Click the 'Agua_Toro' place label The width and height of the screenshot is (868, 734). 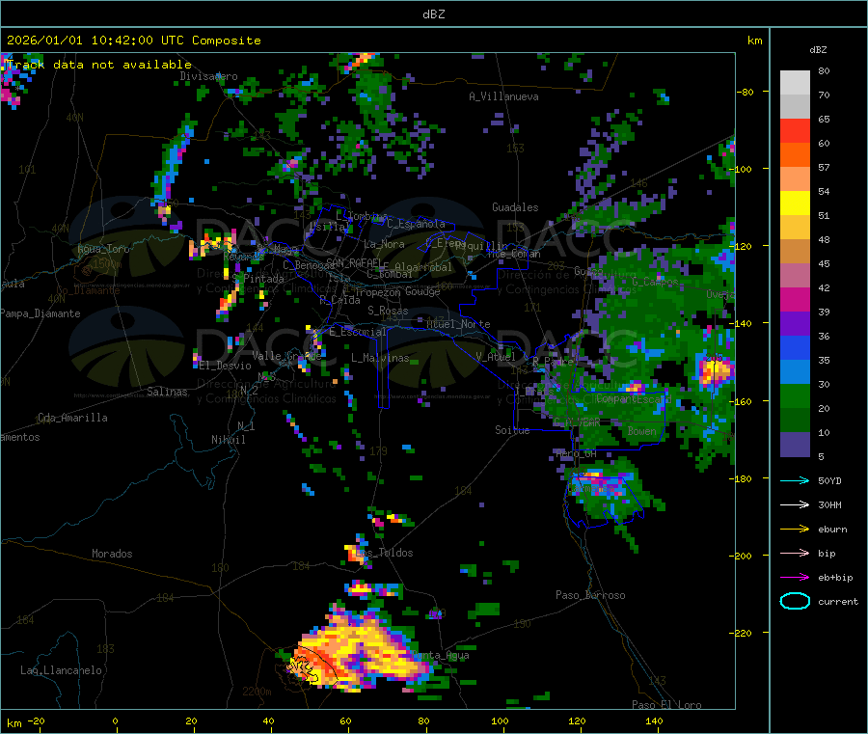103,249
